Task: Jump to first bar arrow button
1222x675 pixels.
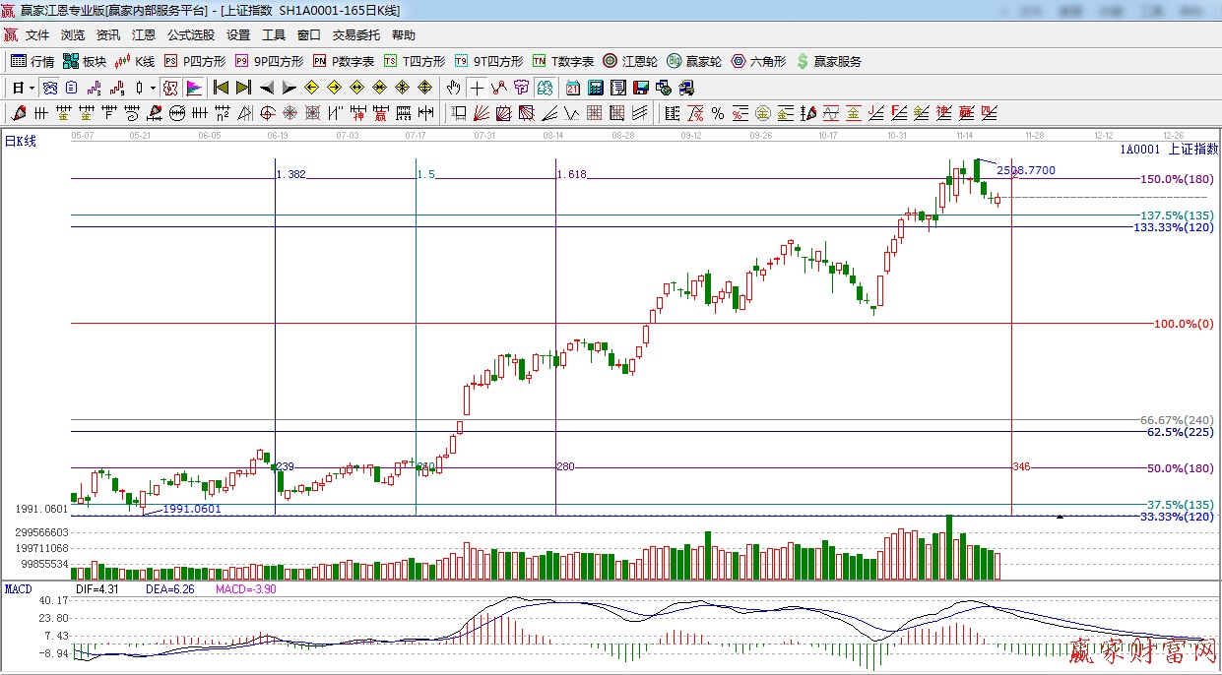Action: pos(221,88)
